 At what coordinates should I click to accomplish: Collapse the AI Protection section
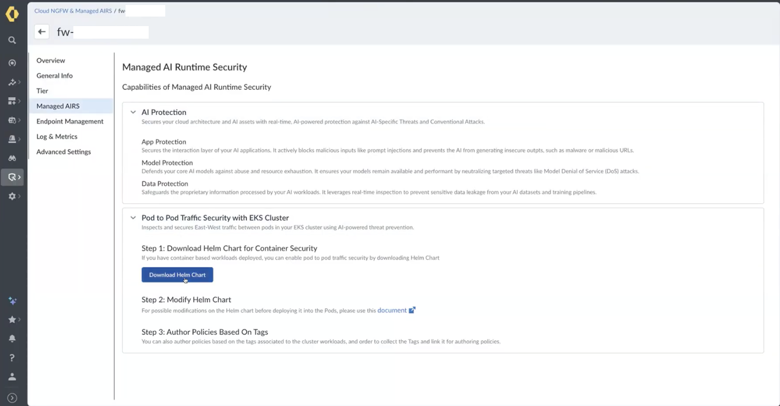(133, 112)
